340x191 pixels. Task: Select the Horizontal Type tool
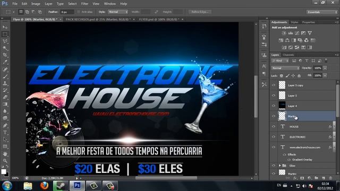point(5,132)
